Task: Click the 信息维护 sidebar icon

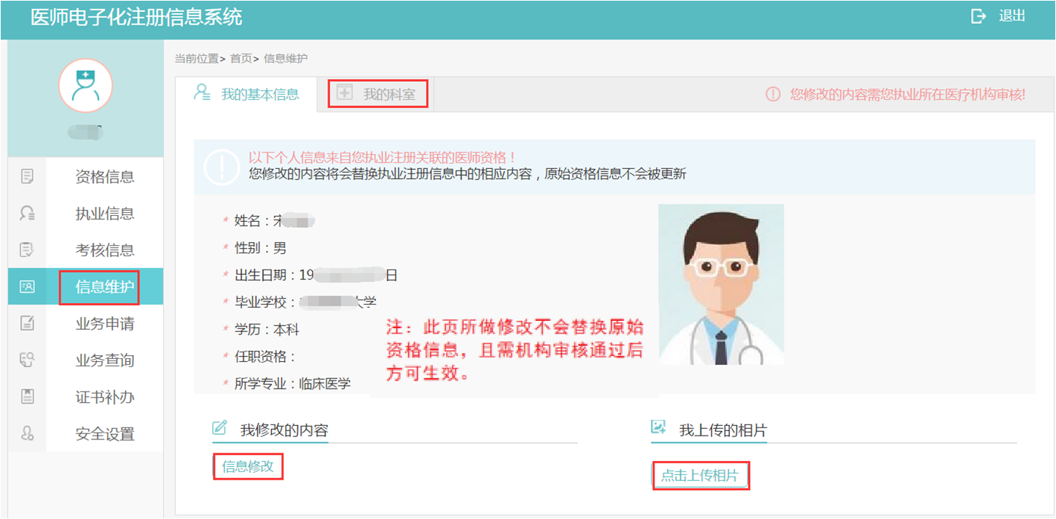Action: (28, 287)
